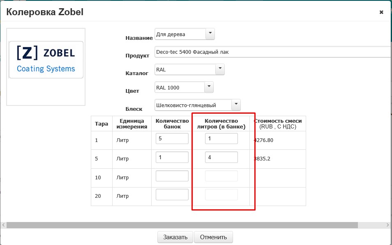
Task: Open the Цвет RAL 1000 dropdown
Action: coord(209,87)
